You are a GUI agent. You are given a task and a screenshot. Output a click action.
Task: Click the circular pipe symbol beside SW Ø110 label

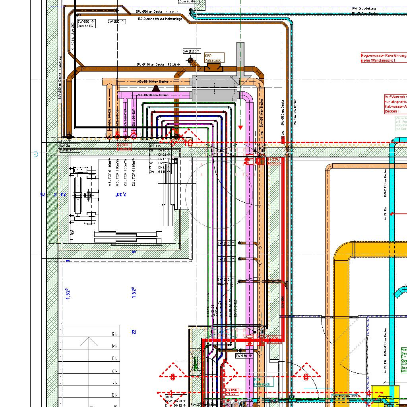[191, 60]
